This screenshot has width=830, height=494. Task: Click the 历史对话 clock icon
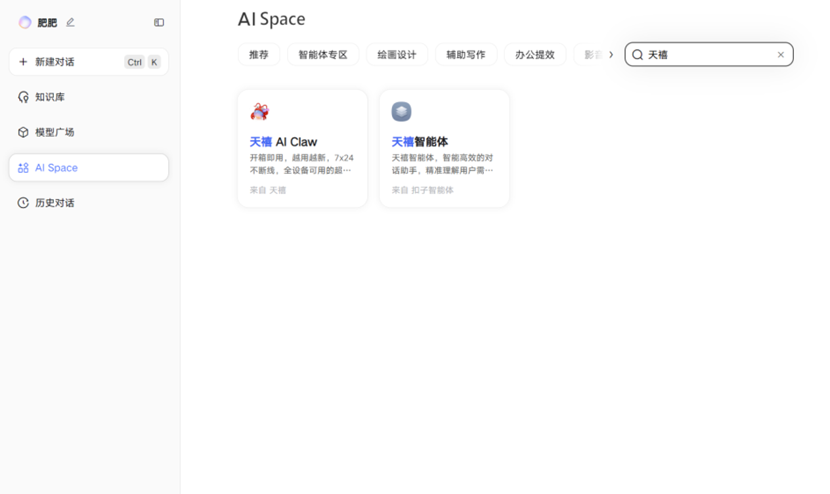[23, 203]
